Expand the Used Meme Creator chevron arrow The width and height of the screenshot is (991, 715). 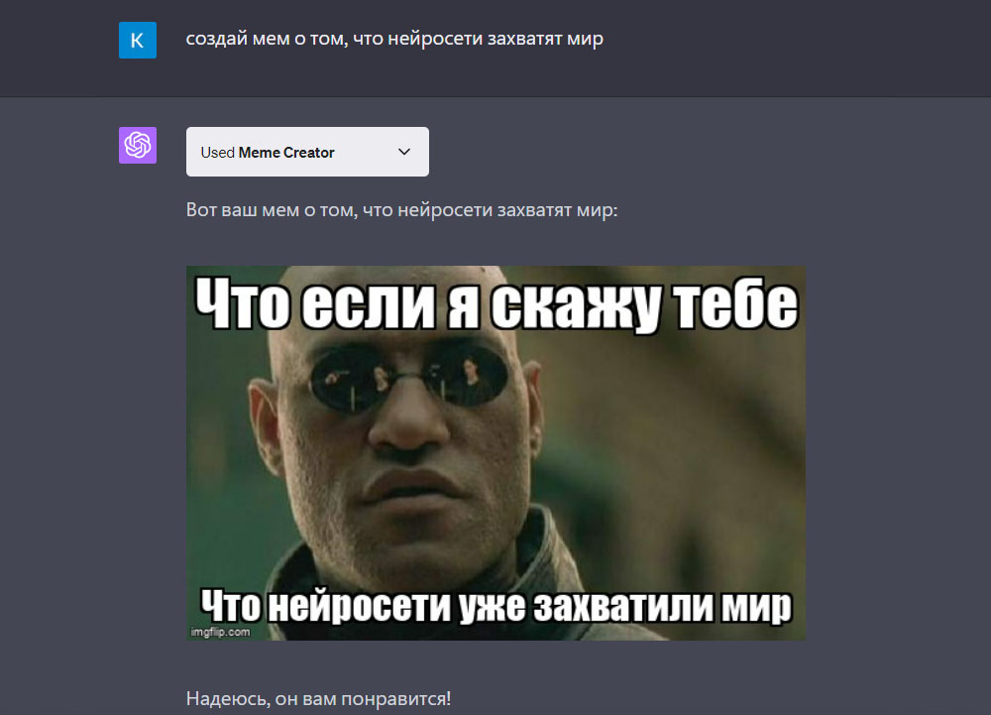[x=404, y=152]
